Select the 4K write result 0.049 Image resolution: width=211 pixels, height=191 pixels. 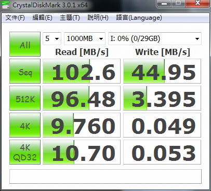(x=162, y=125)
